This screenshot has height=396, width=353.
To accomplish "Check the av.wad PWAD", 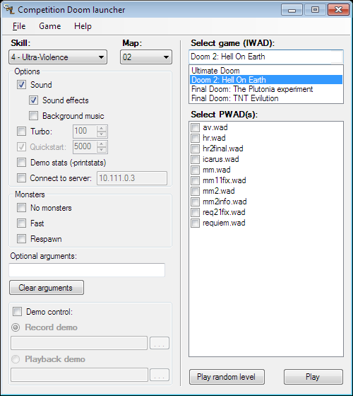I will coord(195,127).
